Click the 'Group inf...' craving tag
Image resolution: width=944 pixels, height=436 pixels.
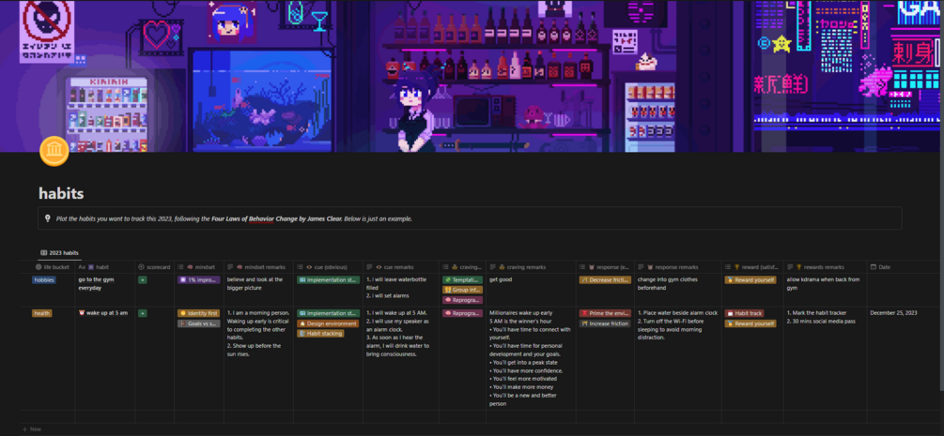coord(462,290)
